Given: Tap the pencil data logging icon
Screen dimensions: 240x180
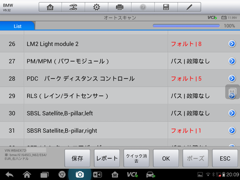Looking at the screenshot, I should point(189,7).
